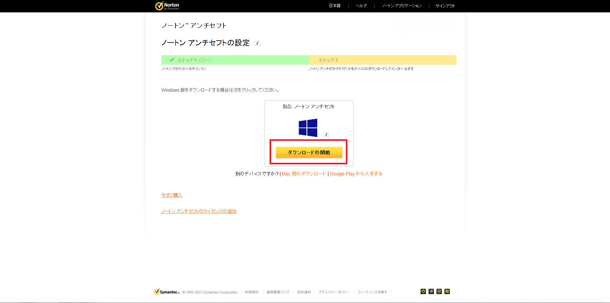Click the 別のデバイスですか? text
This screenshot has width=610, height=303.
[x=257, y=174]
